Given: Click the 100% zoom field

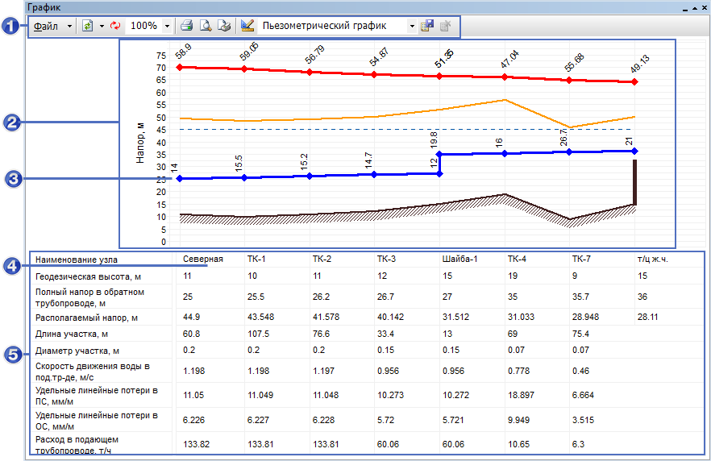Looking at the screenshot, I should (x=143, y=26).
